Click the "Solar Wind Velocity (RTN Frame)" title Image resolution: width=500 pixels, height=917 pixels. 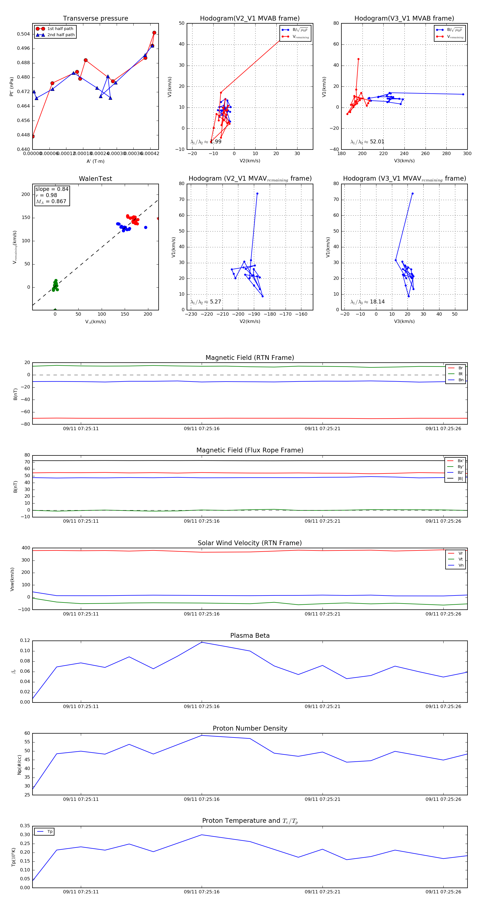coord(250,543)
